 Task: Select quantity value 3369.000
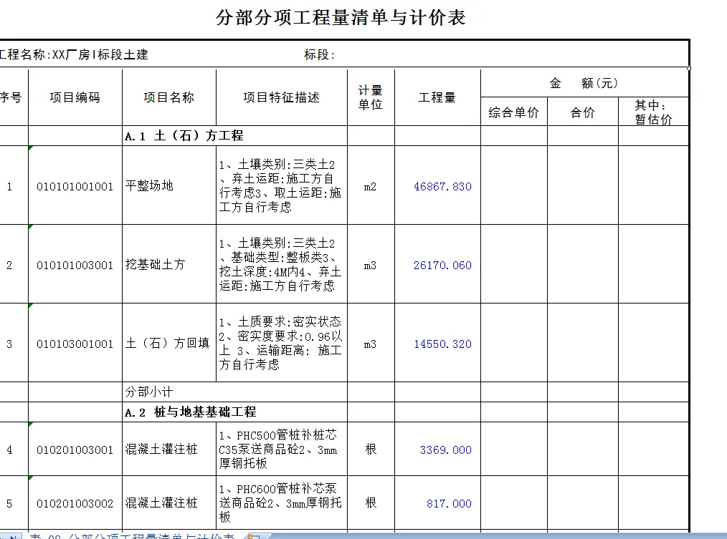[x=445, y=450]
